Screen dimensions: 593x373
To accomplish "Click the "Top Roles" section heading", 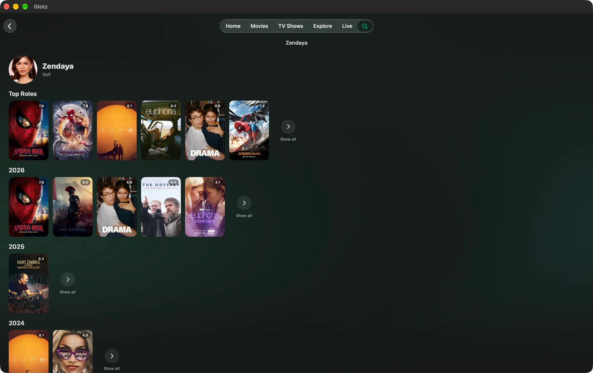I will (x=23, y=94).
